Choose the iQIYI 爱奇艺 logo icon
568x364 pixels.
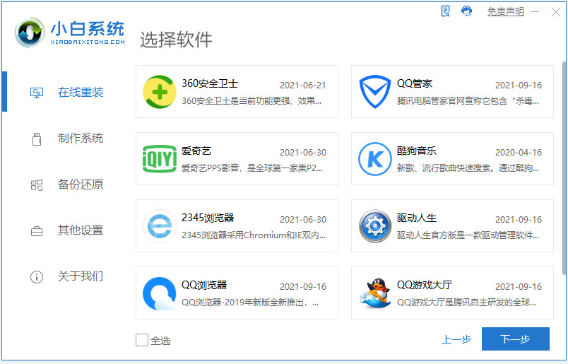[160, 159]
